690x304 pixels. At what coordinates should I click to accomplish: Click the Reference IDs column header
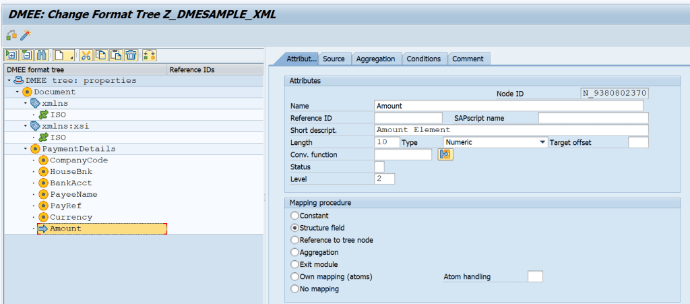215,69
